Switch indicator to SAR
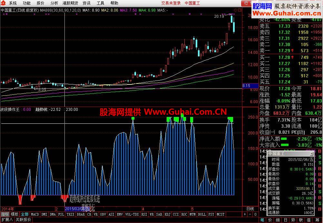This screenshot has height=223, width=323. [x=159, y=214]
